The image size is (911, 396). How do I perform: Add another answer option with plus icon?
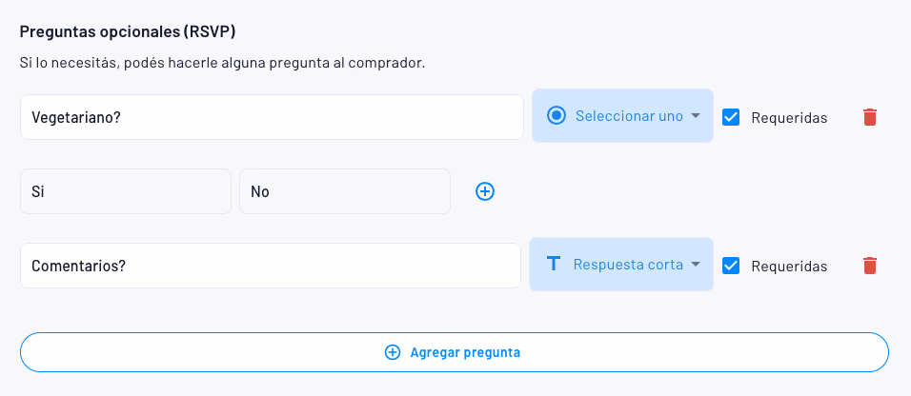485,191
